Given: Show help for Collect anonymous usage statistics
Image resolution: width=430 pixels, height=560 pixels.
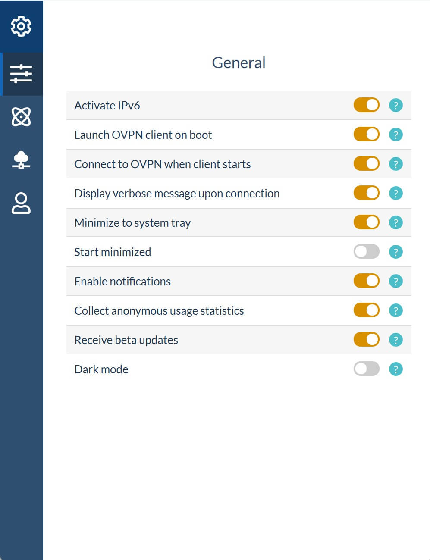Looking at the screenshot, I should pyautogui.click(x=395, y=310).
